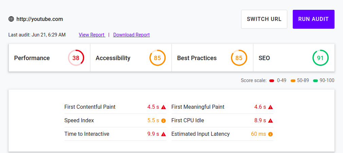Click the Time to Interactive warning triangle
343x153 pixels.
pyautogui.click(x=163, y=134)
